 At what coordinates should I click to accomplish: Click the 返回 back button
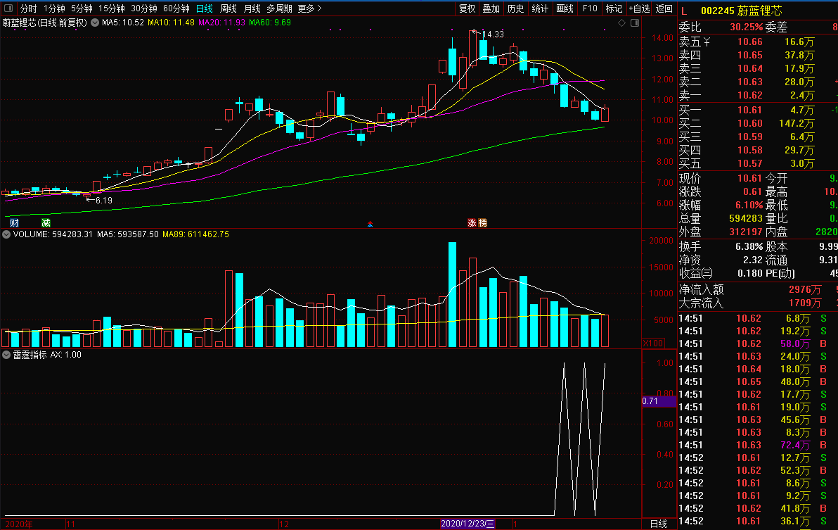664,8
